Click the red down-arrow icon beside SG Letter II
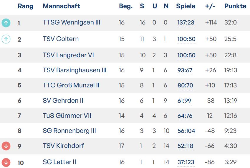Viewport: 250px width, 168px height. point(6,162)
